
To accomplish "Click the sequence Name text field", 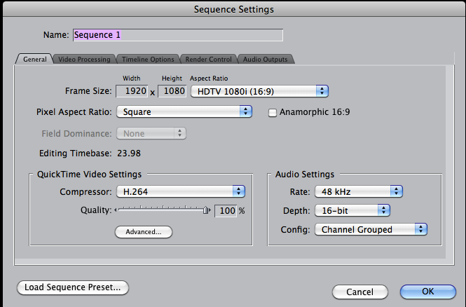I will click(x=177, y=34).
